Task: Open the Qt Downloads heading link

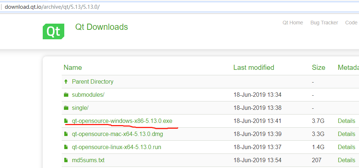Action: click(x=102, y=27)
